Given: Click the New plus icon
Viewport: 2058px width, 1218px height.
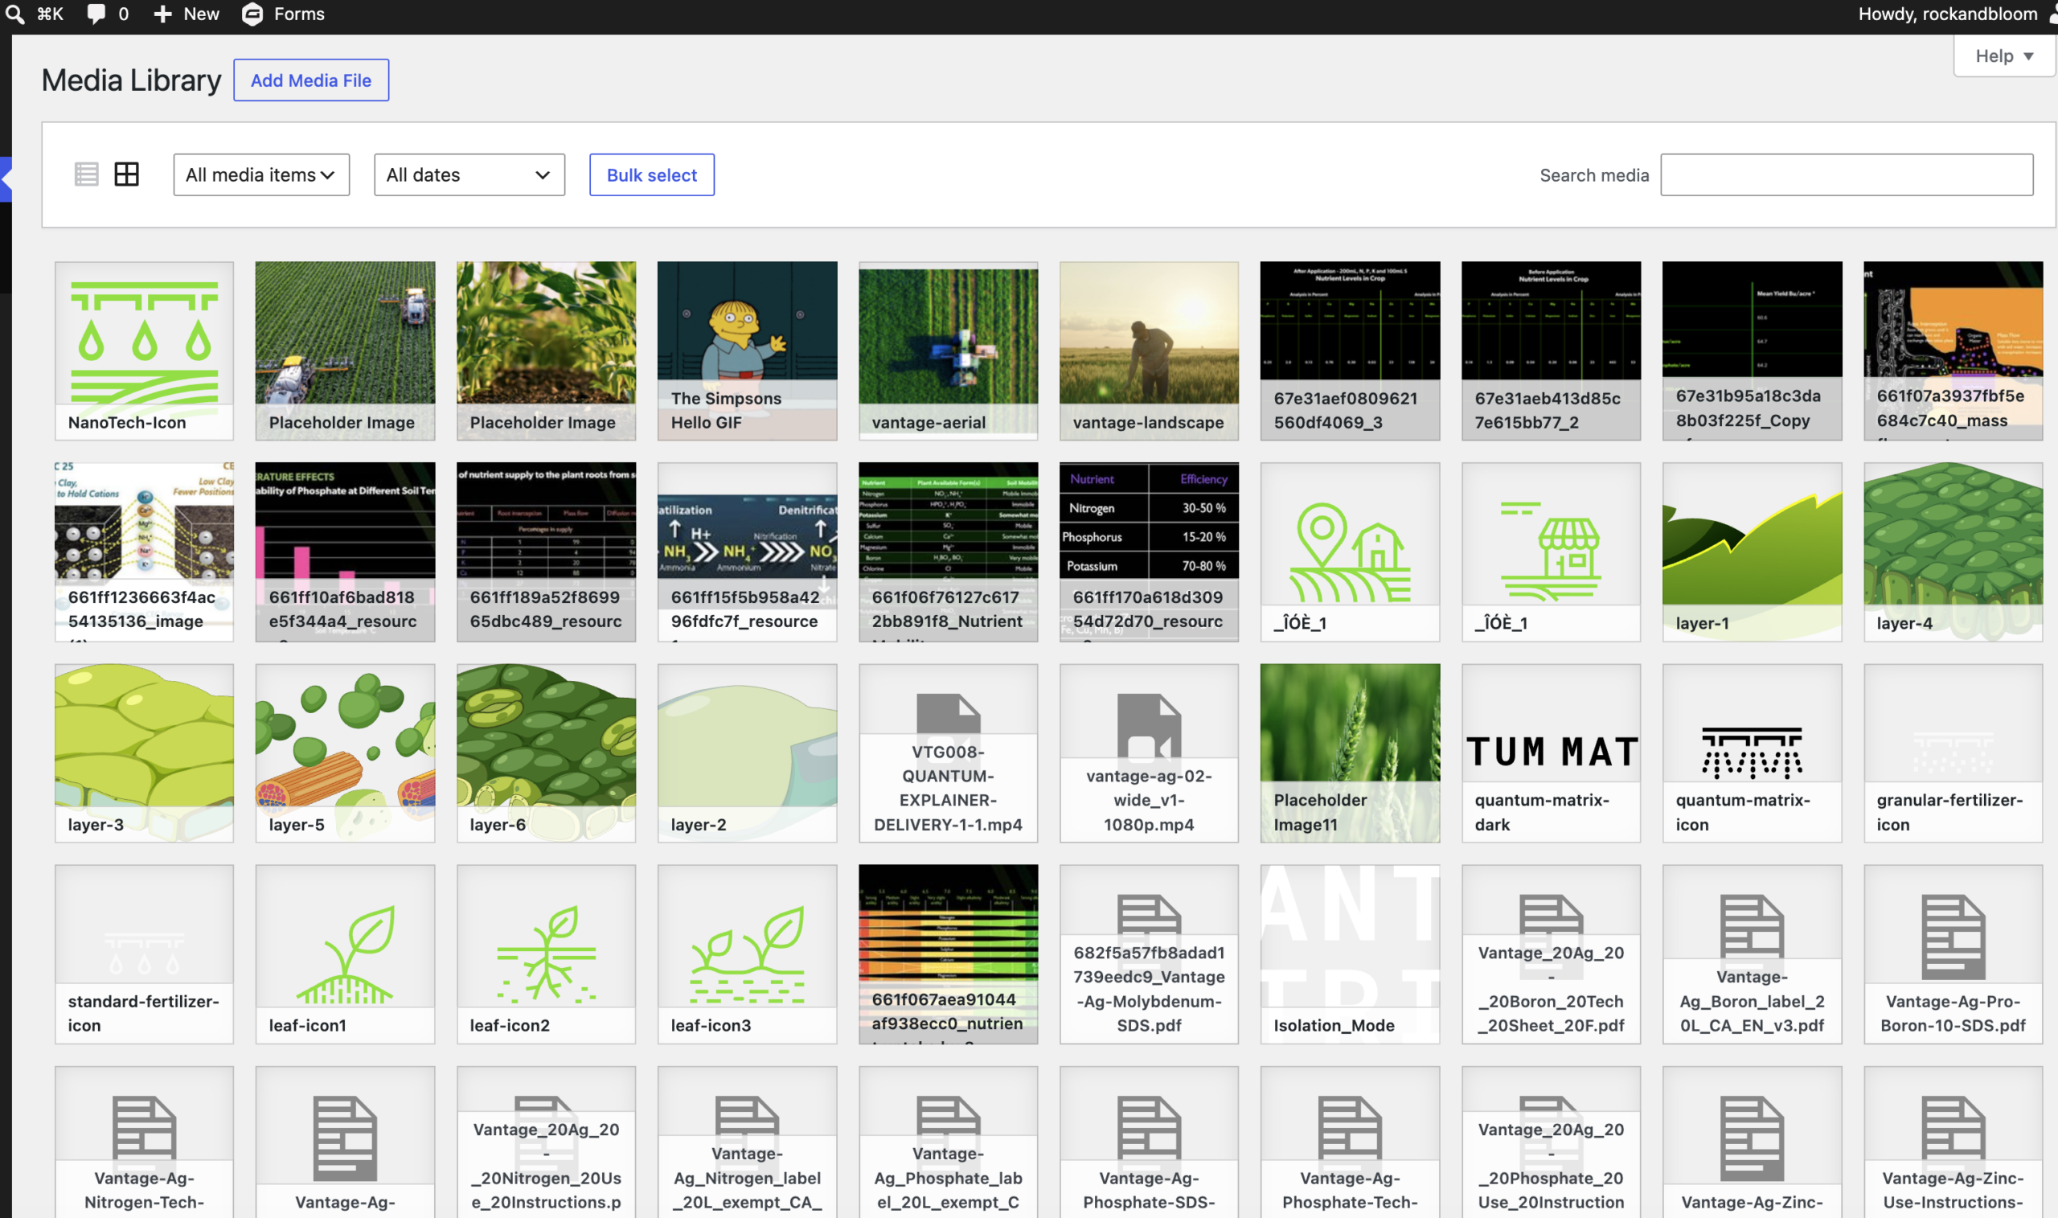Looking at the screenshot, I should 163,14.
